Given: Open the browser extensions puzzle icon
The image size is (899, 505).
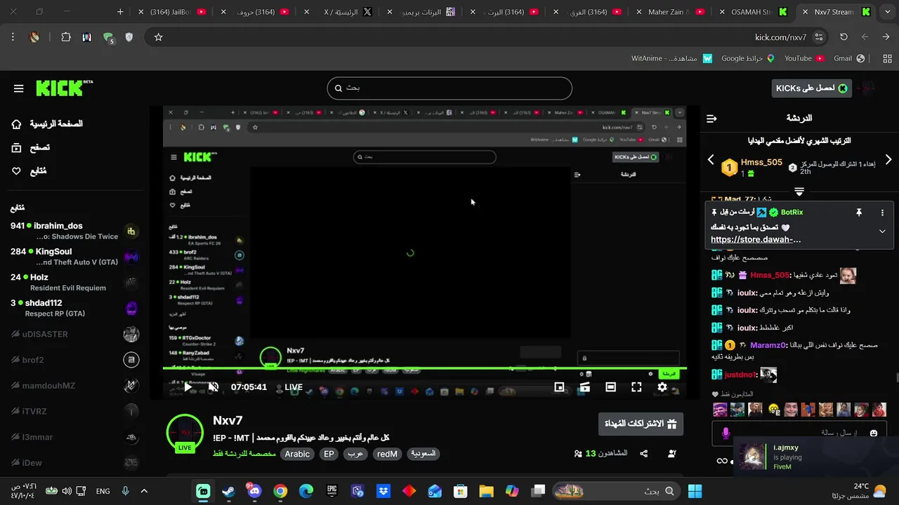Looking at the screenshot, I should [x=65, y=37].
